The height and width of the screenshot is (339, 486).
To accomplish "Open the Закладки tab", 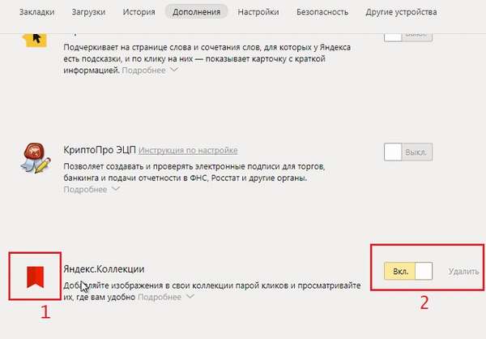I will (x=37, y=12).
